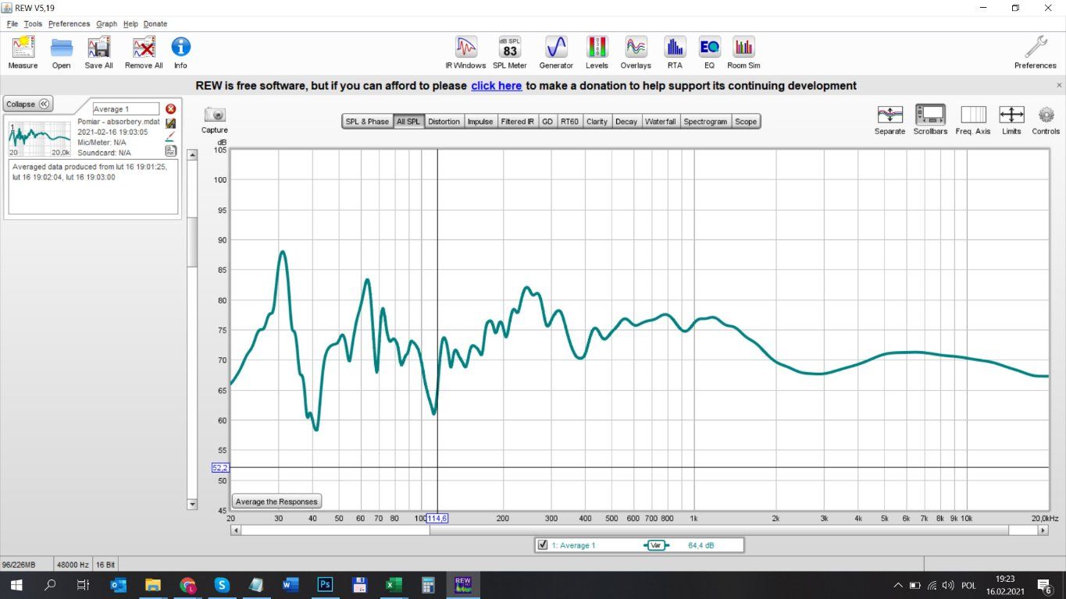This screenshot has height=599, width=1066.
Task: Follow the 'click here' donation link
Action: [x=496, y=86]
